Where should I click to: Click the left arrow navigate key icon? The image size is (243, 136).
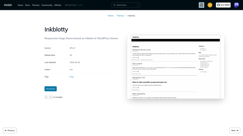tap(46, 97)
